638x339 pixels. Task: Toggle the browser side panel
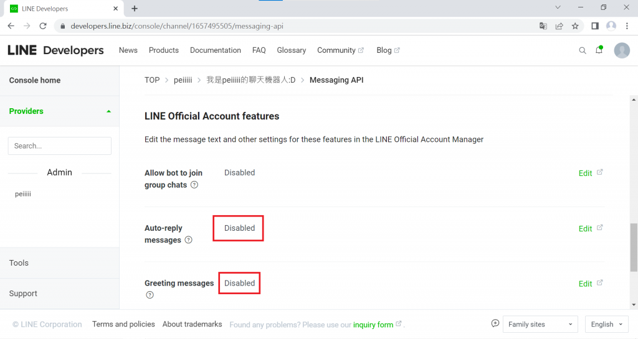click(x=595, y=26)
